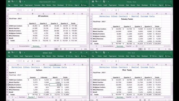Screen dimensions: 179x101
Task: Select Documentation sheet tab in Urban Centers
Action: click(24, 46)
